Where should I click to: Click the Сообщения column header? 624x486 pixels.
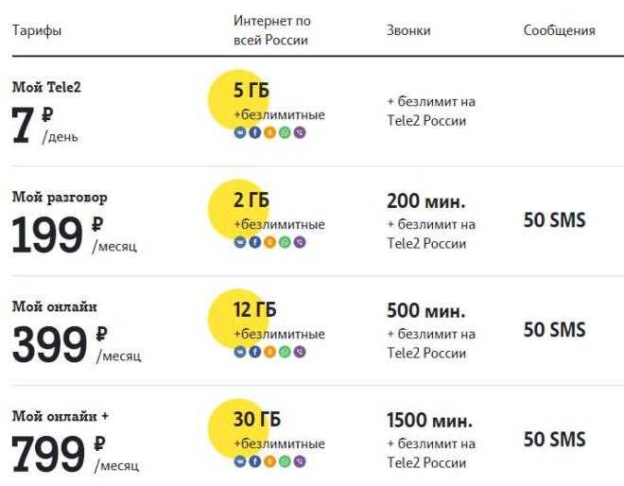559,30
